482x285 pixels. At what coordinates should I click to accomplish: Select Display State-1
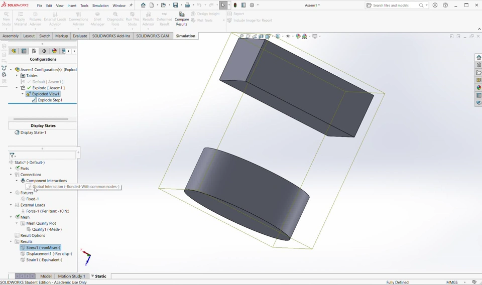(31, 132)
